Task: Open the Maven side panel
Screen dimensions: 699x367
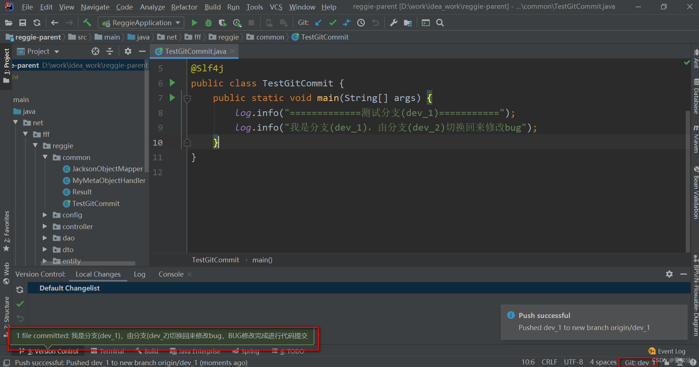Action: (x=695, y=139)
